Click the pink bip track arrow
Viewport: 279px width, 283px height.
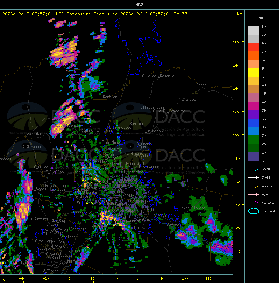(254, 194)
